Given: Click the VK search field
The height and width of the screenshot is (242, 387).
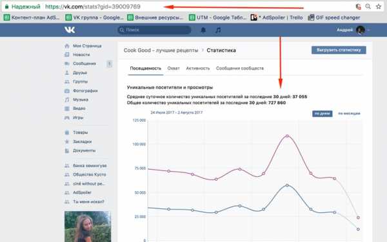Looking at the screenshot, I should [154, 30].
